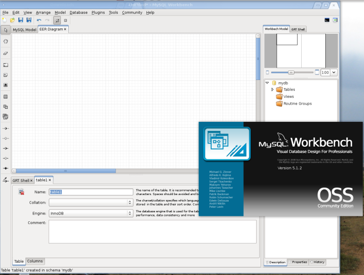Select the Views folder
The image size is (364, 275).
coord(285,96)
